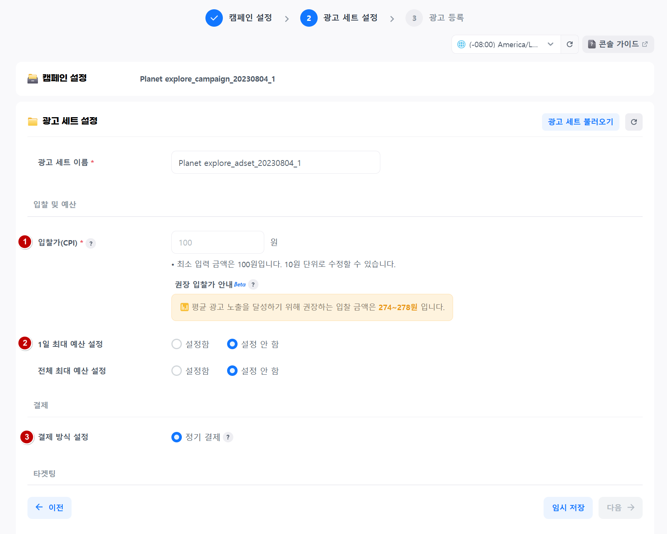Select 설정함 for 1일 최대 예산 설정
The height and width of the screenshot is (534, 667).
click(x=177, y=344)
